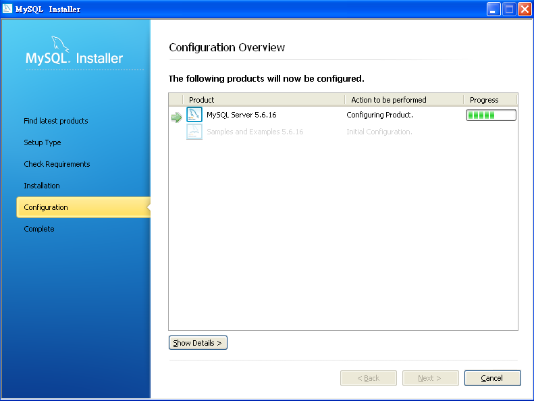This screenshot has height=401, width=534.
Task: Open the Installation step
Action: (x=42, y=186)
